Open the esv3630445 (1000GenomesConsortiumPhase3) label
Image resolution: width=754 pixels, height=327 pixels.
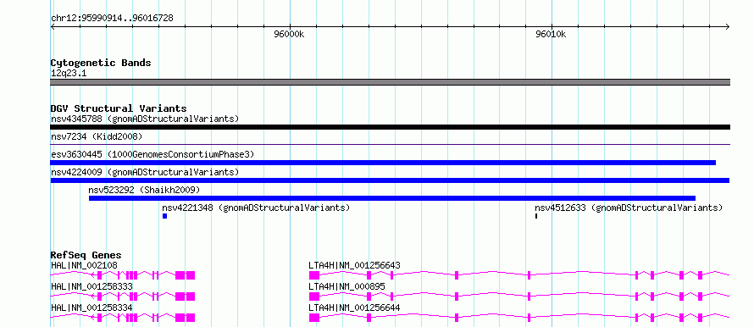tap(152, 154)
